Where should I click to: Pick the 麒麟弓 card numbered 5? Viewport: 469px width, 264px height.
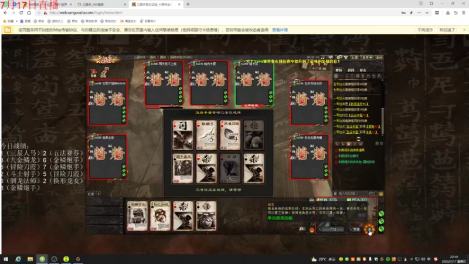coord(206,135)
